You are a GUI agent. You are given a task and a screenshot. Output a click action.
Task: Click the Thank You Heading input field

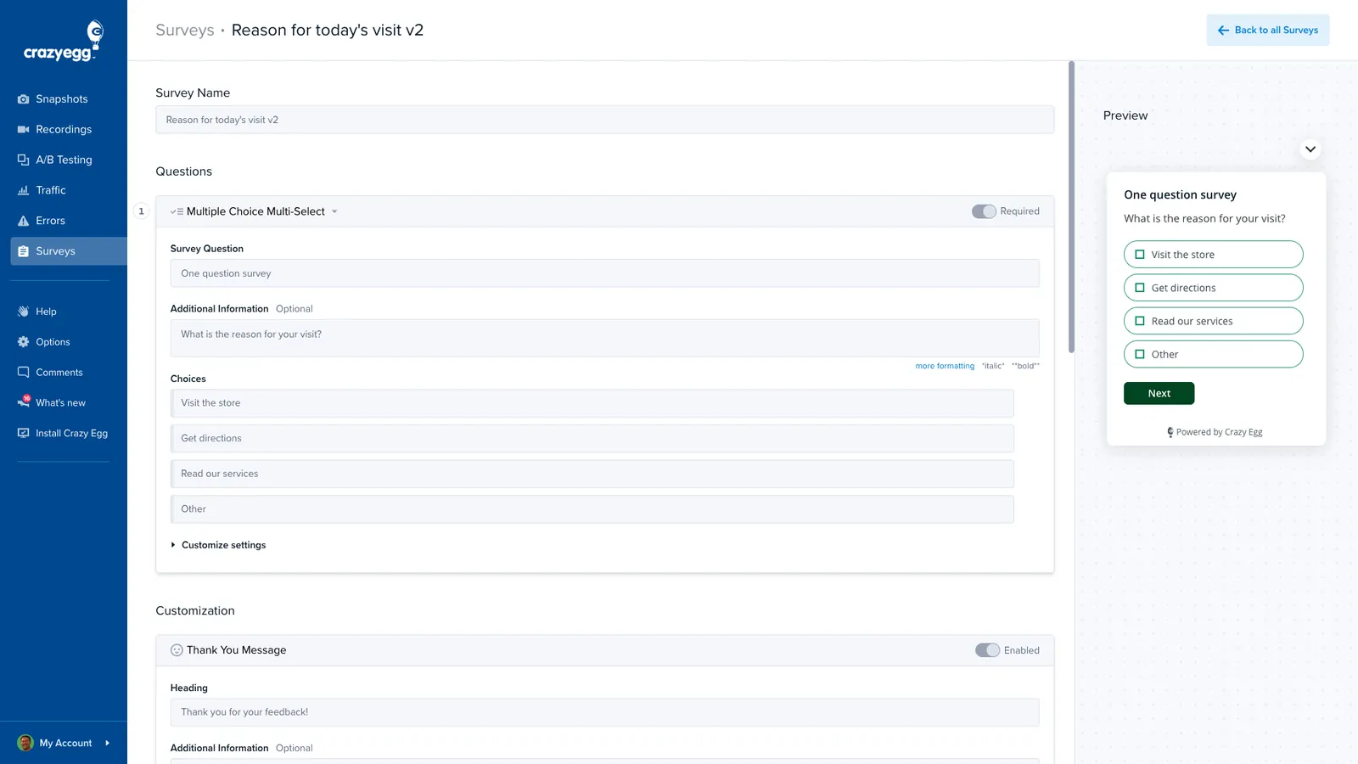pos(604,712)
